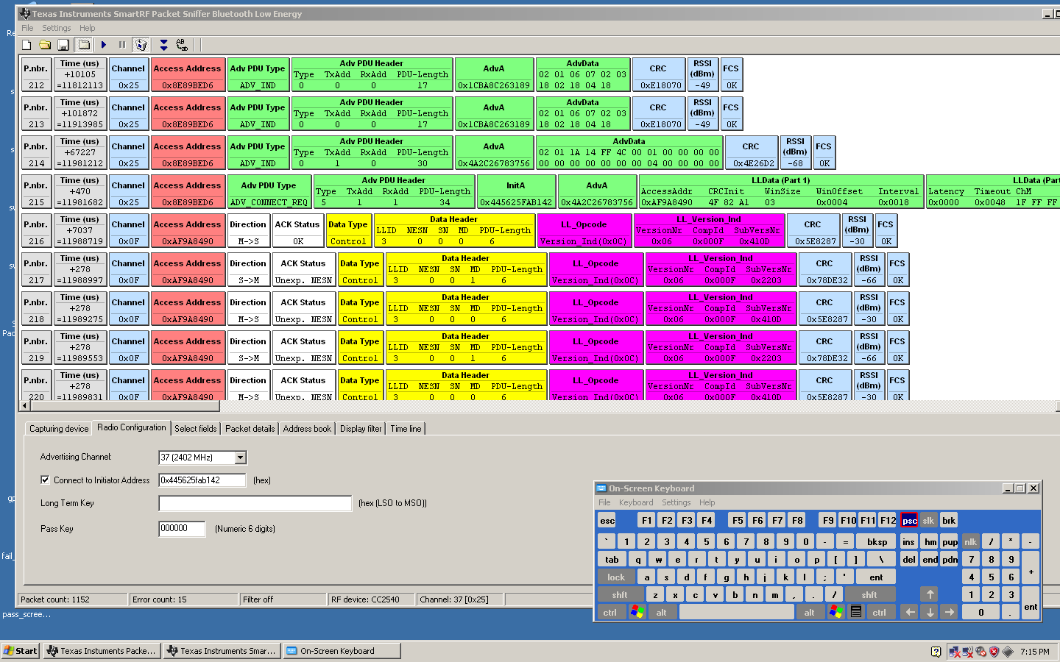This screenshot has height=662, width=1060.
Task: Click the down arrow key on the keyboard
Action: 930,613
